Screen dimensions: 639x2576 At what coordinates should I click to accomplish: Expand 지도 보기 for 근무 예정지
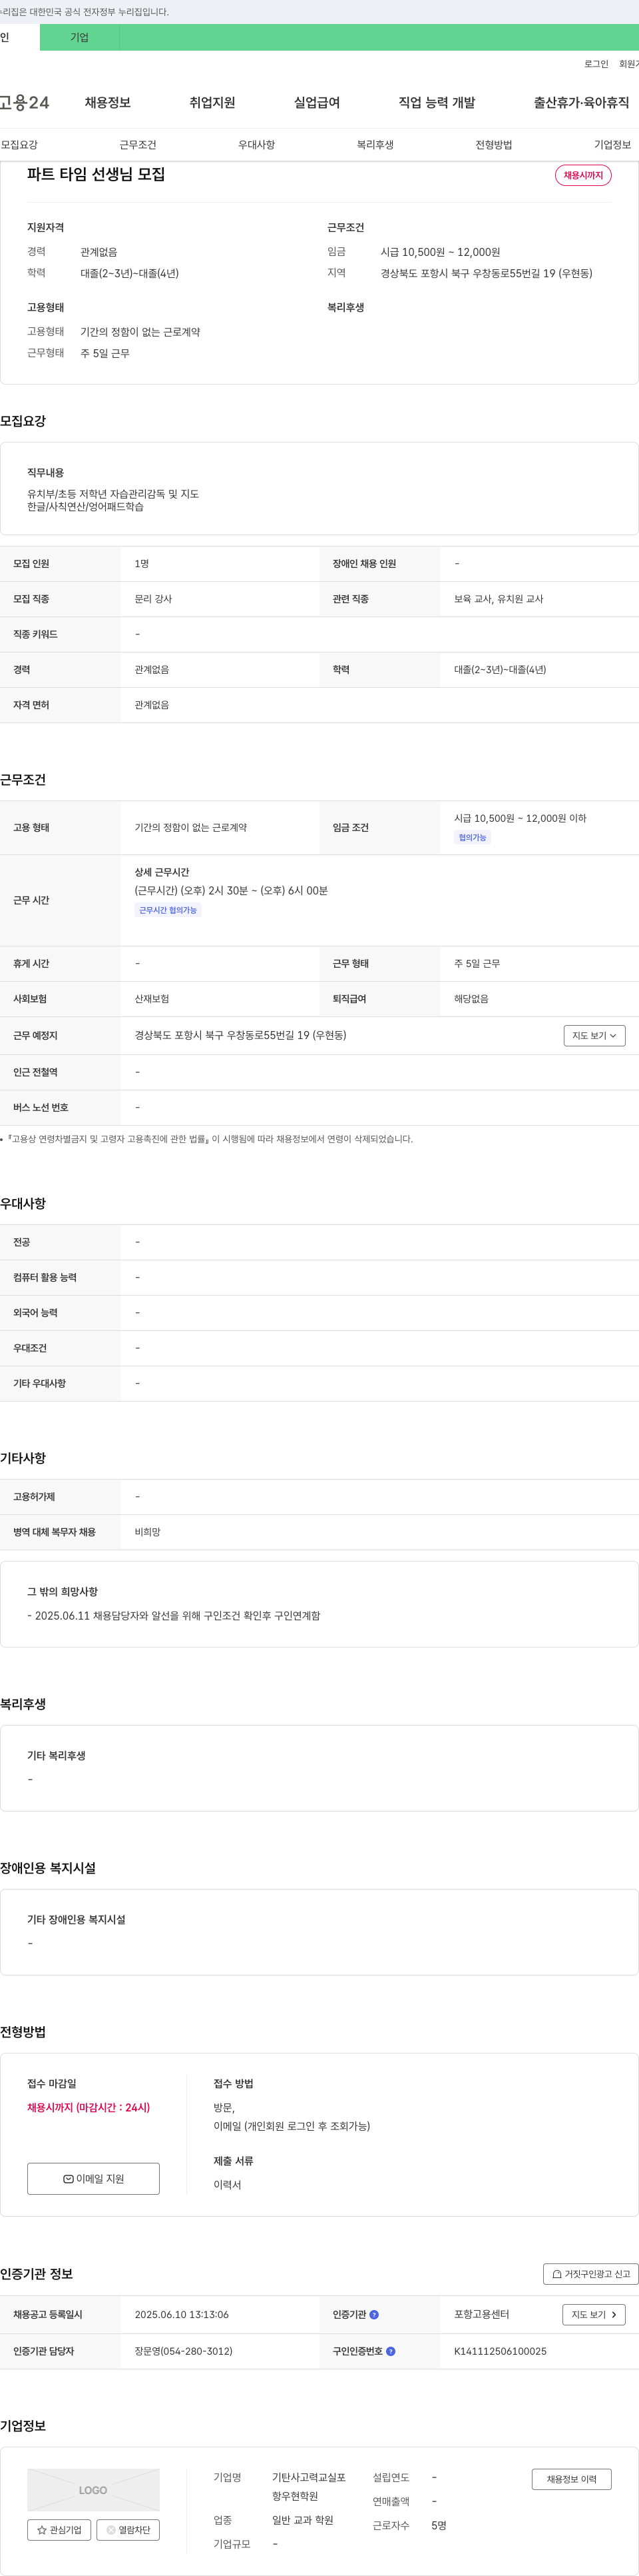point(594,1035)
